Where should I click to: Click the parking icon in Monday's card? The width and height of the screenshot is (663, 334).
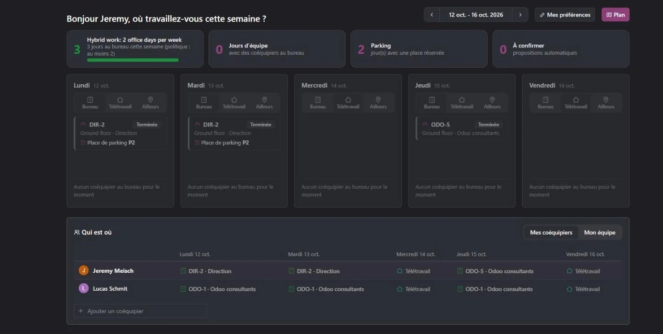(x=83, y=143)
